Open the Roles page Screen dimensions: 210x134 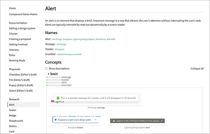[x=12, y=55]
